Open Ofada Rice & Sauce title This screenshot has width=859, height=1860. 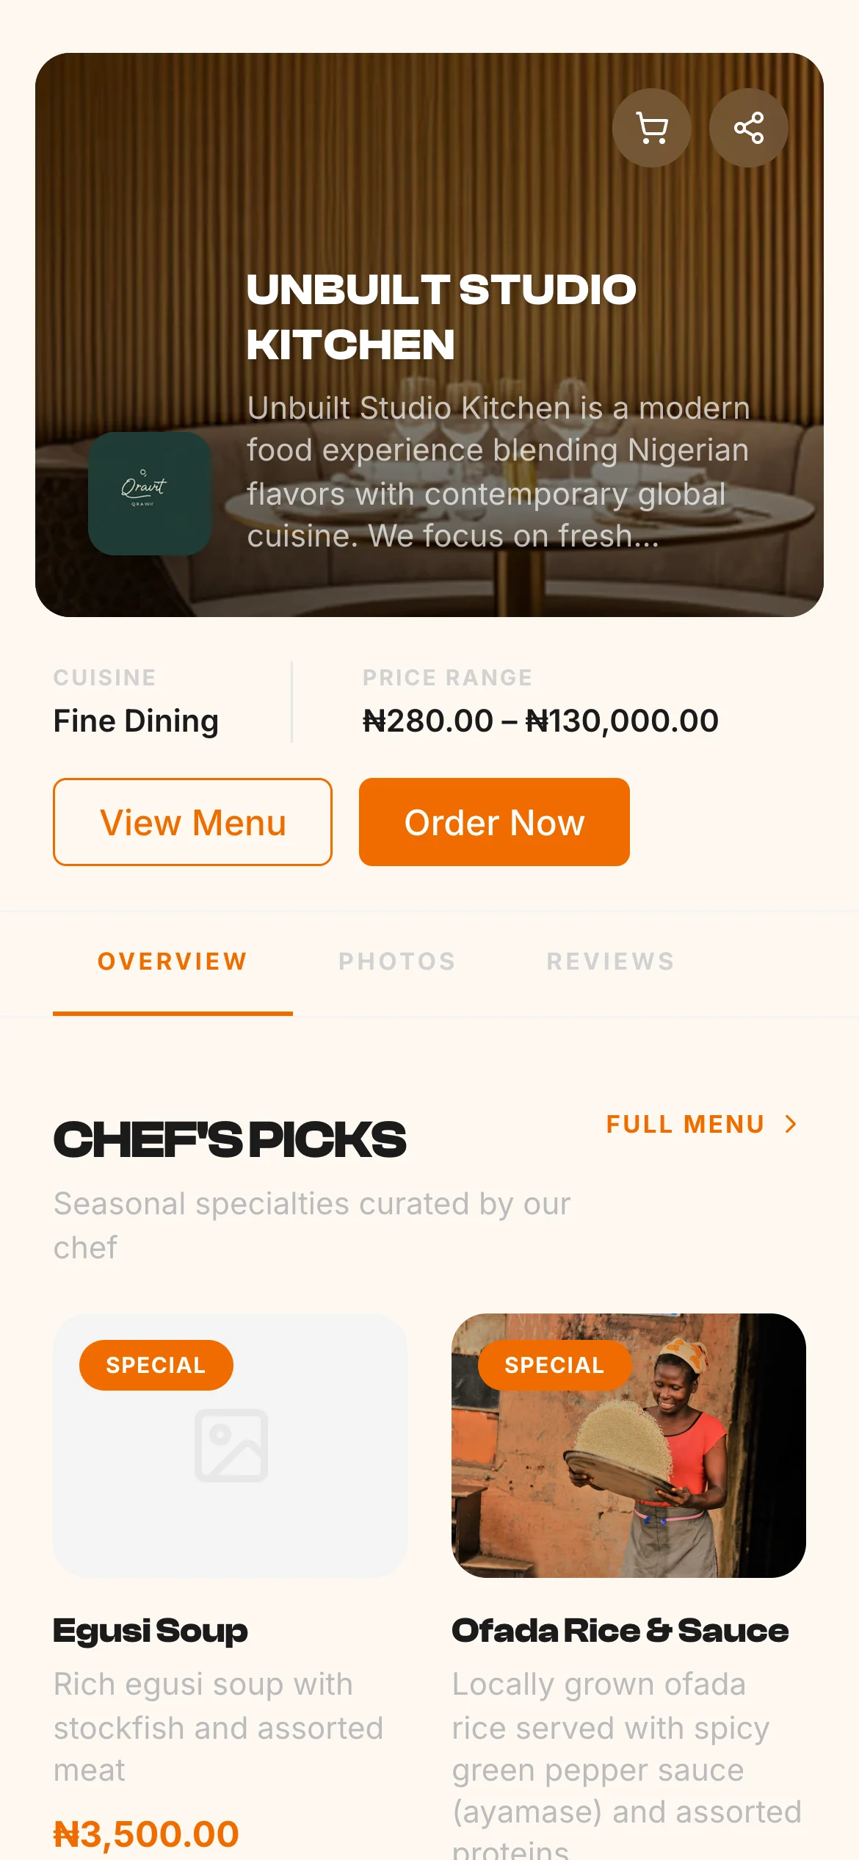(620, 1631)
